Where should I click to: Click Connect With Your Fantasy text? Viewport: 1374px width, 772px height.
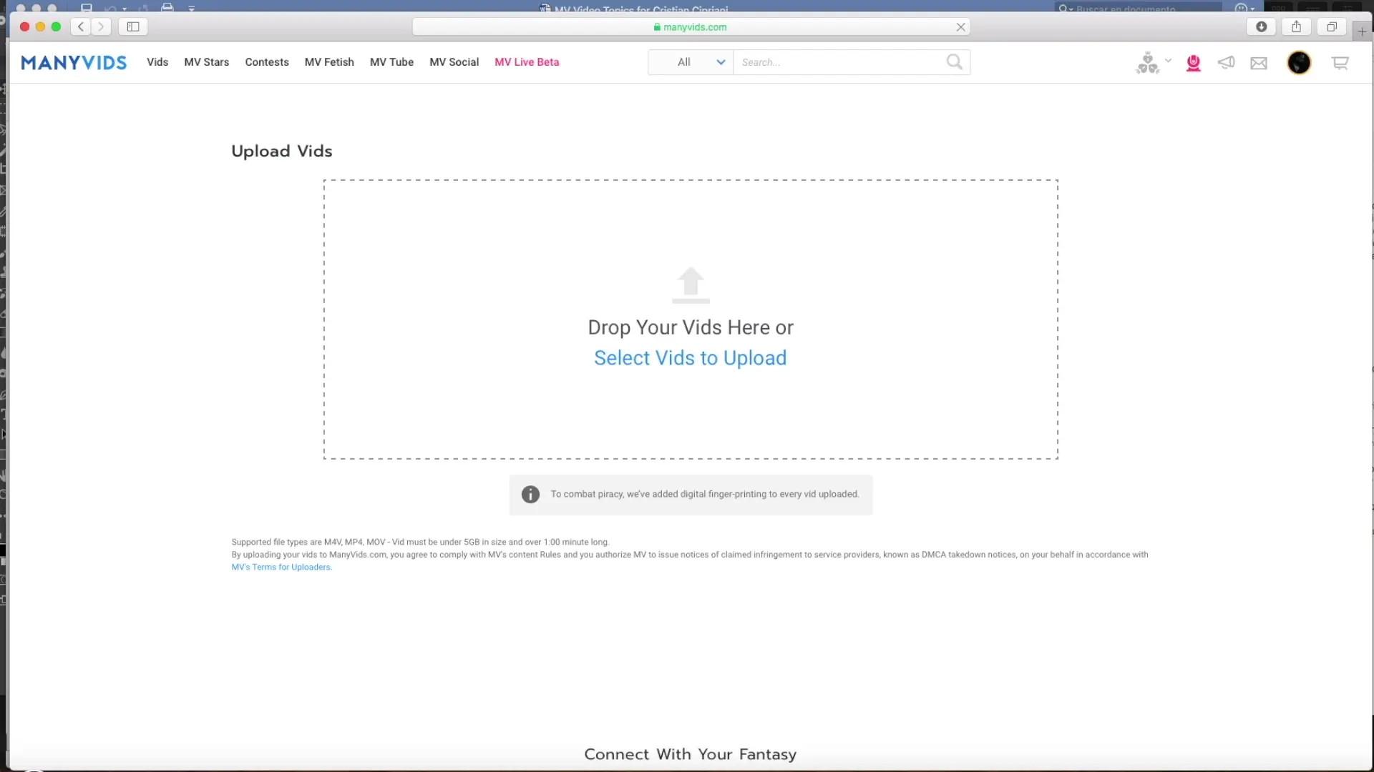pyautogui.click(x=690, y=754)
